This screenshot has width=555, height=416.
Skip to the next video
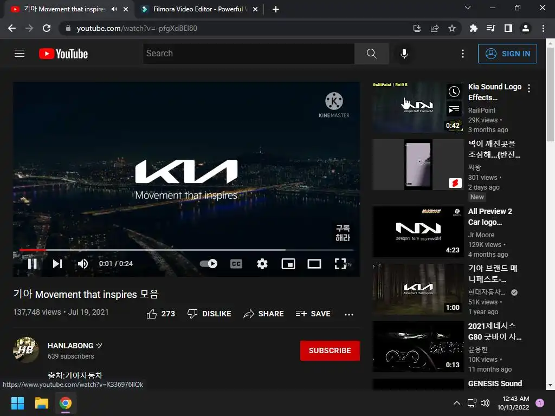click(57, 264)
